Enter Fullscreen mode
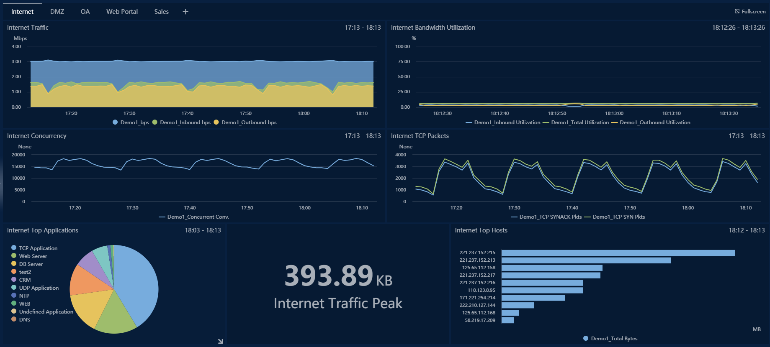 750,11
